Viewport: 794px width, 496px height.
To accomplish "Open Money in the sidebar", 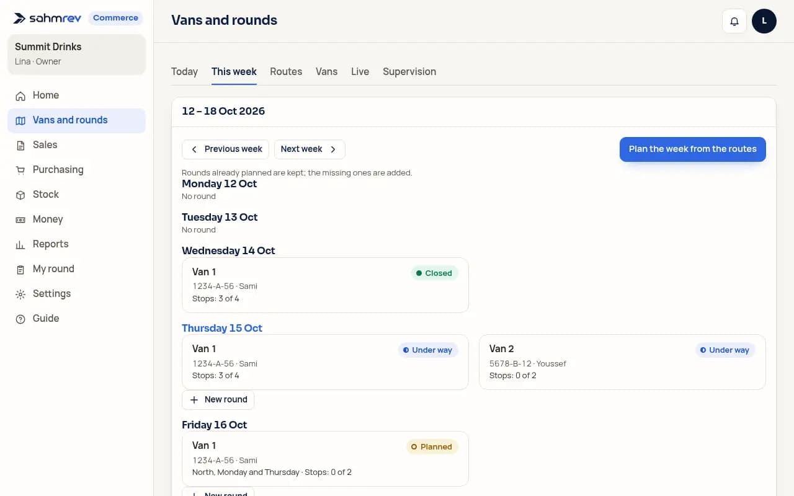I will point(76,219).
